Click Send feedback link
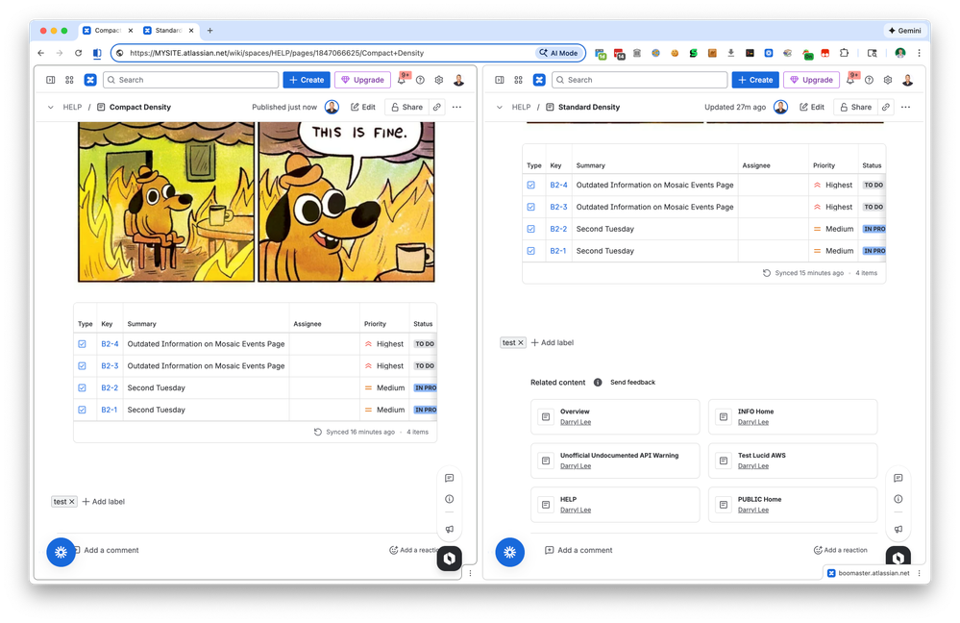 tap(632, 383)
